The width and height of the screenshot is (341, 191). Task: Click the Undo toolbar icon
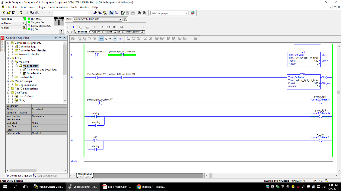[43, 13]
